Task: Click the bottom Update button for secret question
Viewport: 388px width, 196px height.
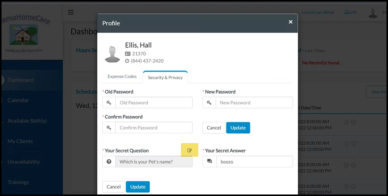Action: 138,187
